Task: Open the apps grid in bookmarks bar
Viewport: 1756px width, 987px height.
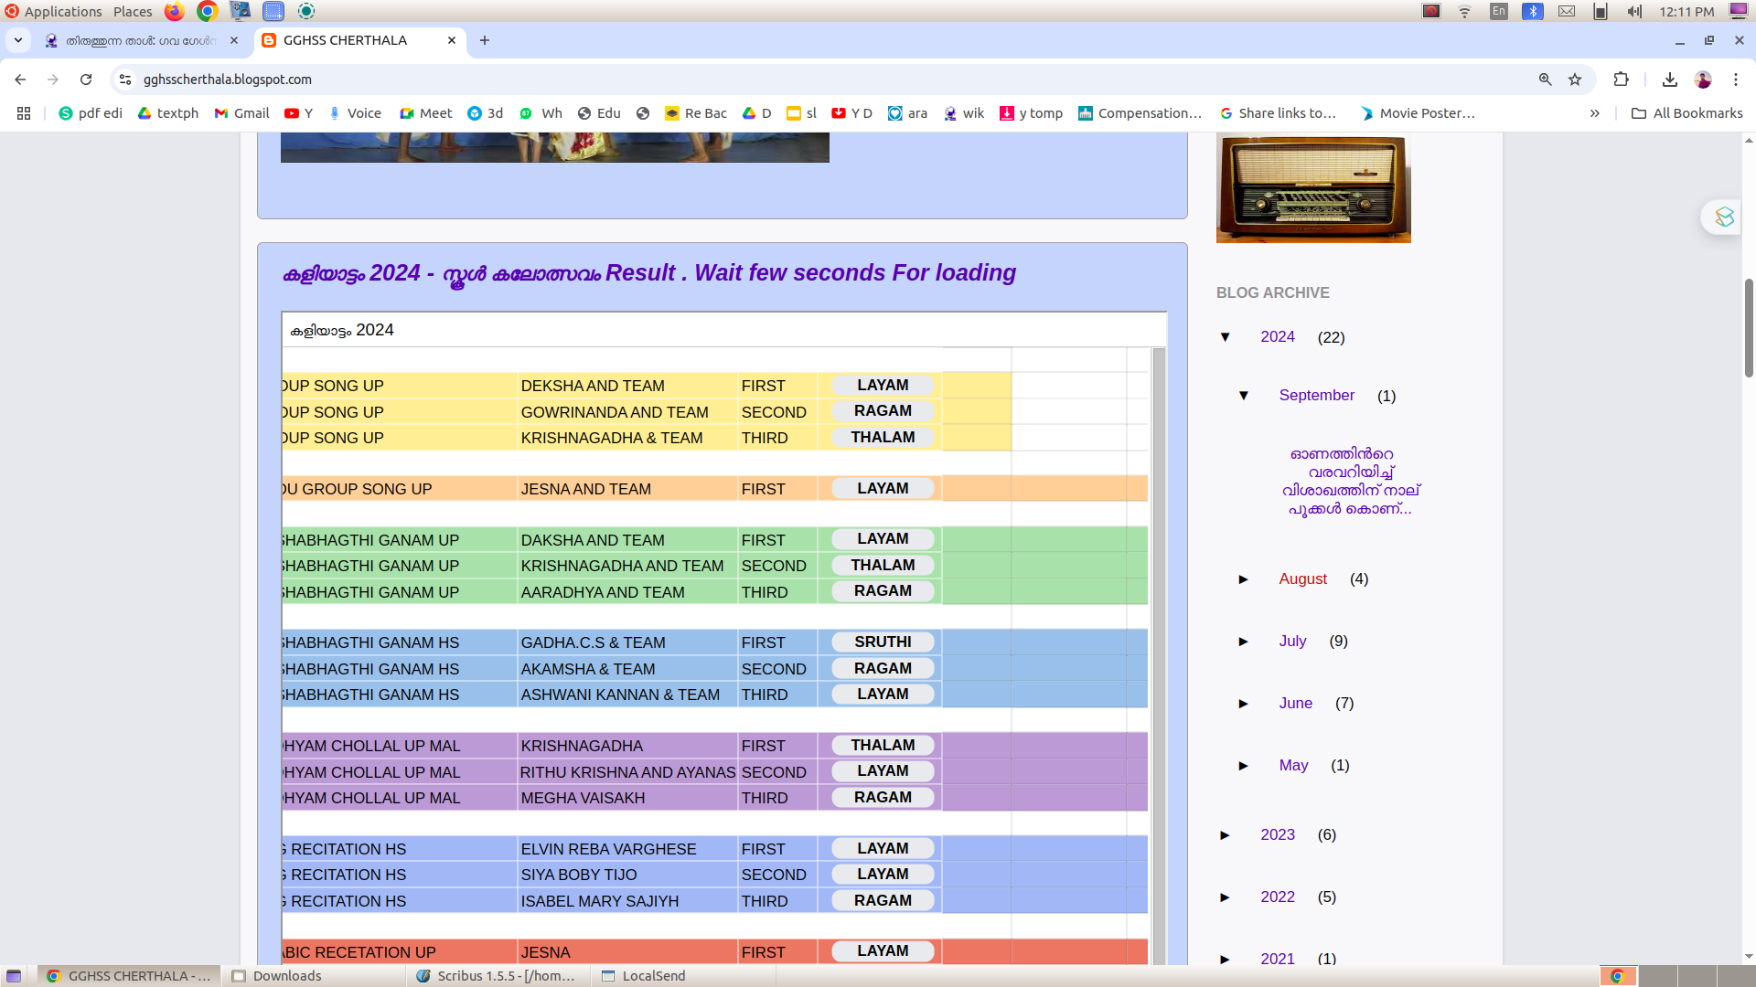Action: pyautogui.click(x=24, y=113)
